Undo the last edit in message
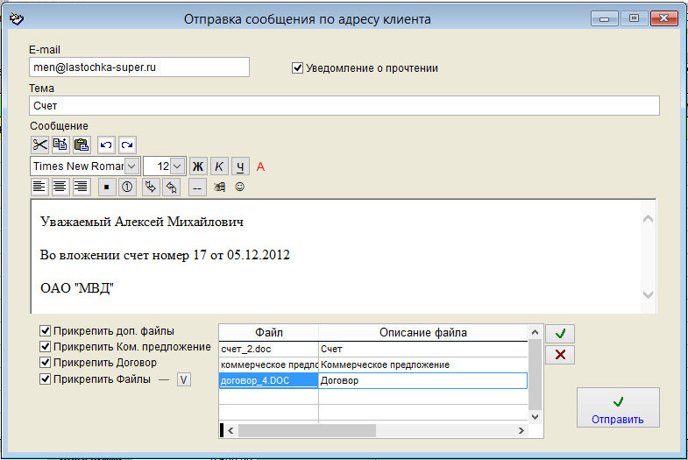Image resolution: width=688 pixels, height=460 pixels. point(106,145)
